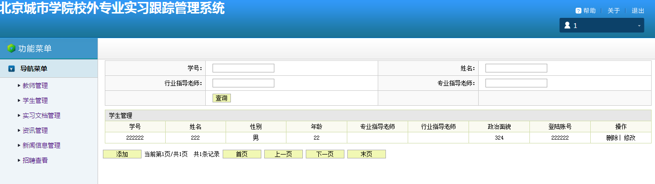
Task: Click the 共1条记录 record count text
Action: [x=207, y=154]
